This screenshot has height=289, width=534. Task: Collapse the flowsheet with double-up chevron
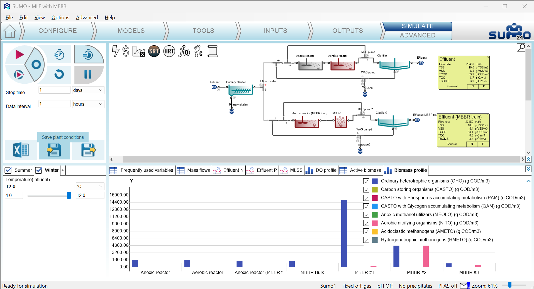tap(528, 159)
